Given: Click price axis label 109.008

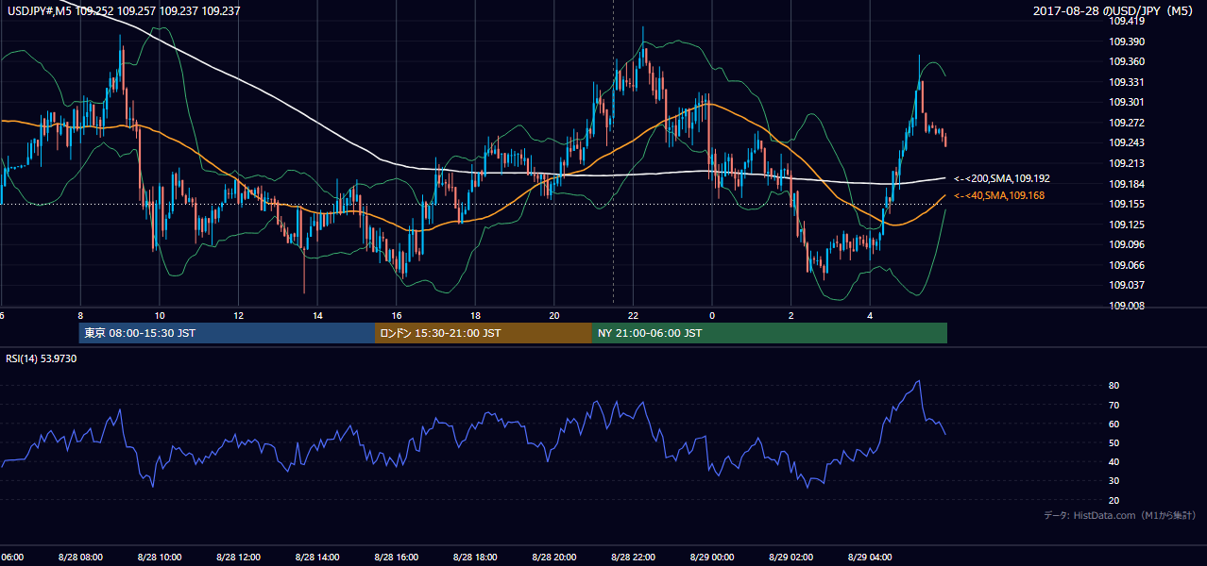Looking at the screenshot, I should pyautogui.click(x=1126, y=306).
